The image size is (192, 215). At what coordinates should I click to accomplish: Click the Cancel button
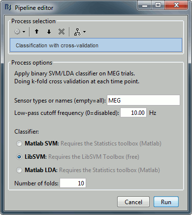(x=133, y=202)
